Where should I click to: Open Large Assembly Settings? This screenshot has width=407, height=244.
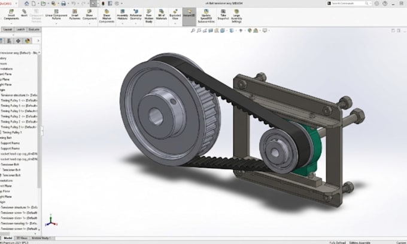pyautogui.click(x=236, y=16)
